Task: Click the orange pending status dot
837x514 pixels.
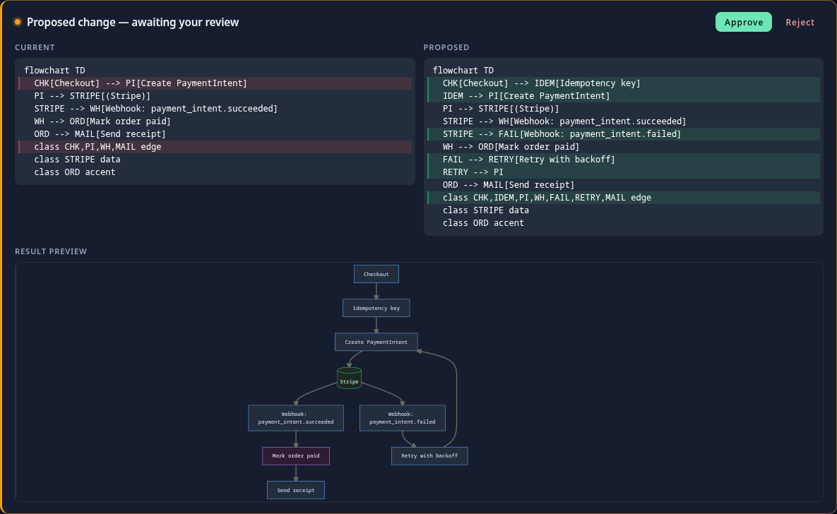Action: [x=18, y=22]
